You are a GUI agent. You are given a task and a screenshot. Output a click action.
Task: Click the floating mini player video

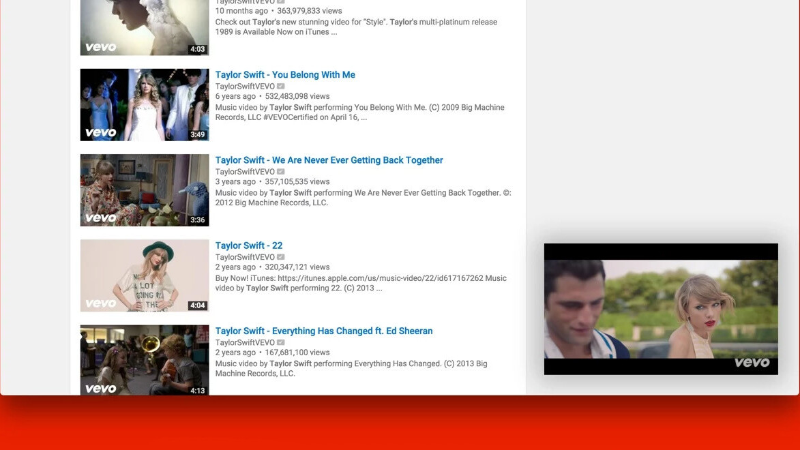[x=660, y=309]
